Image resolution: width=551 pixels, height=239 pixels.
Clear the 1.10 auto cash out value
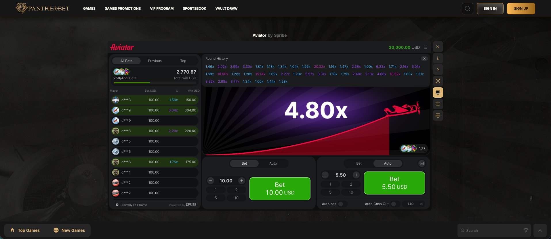click(422, 204)
